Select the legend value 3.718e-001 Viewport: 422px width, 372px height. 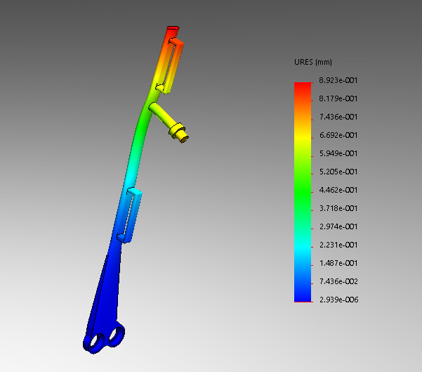(338, 208)
